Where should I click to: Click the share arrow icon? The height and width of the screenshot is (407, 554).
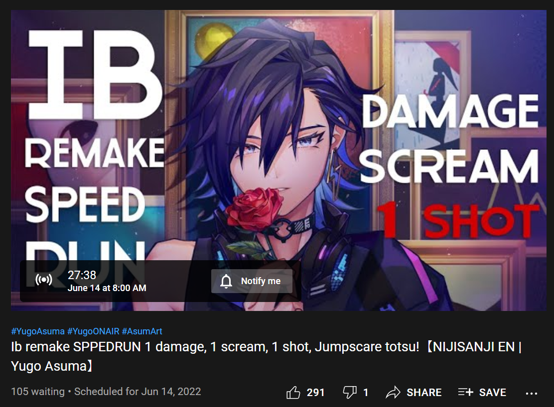(x=393, y=392)
